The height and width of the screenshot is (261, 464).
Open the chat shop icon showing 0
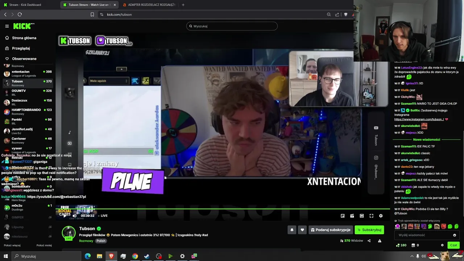coord(413,245)
